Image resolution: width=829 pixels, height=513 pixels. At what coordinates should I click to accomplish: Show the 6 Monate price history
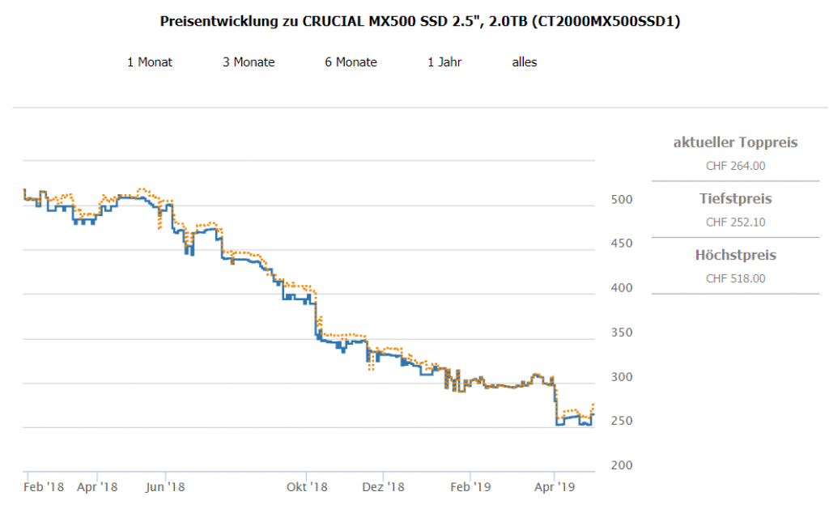click(x=351, y=62)
